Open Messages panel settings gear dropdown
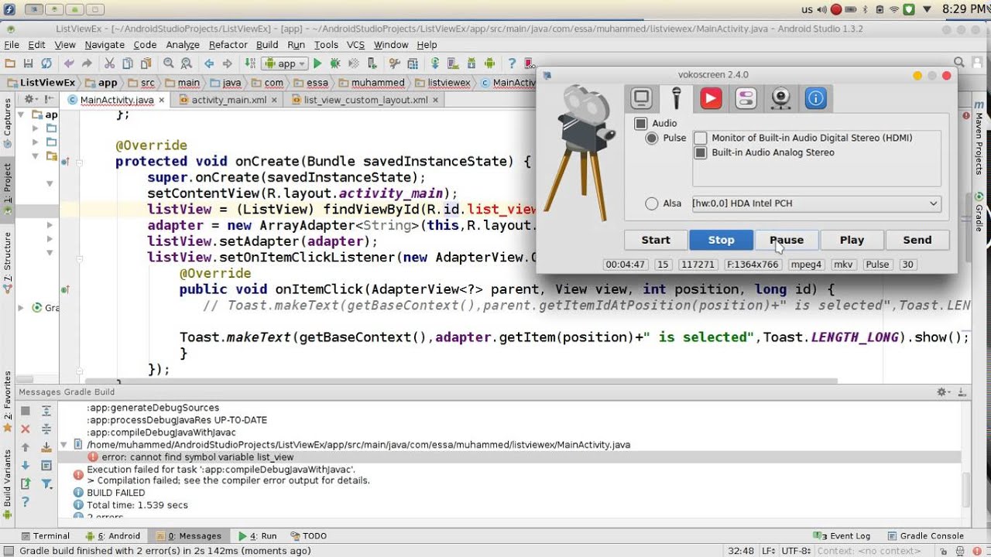 (943, 392)
